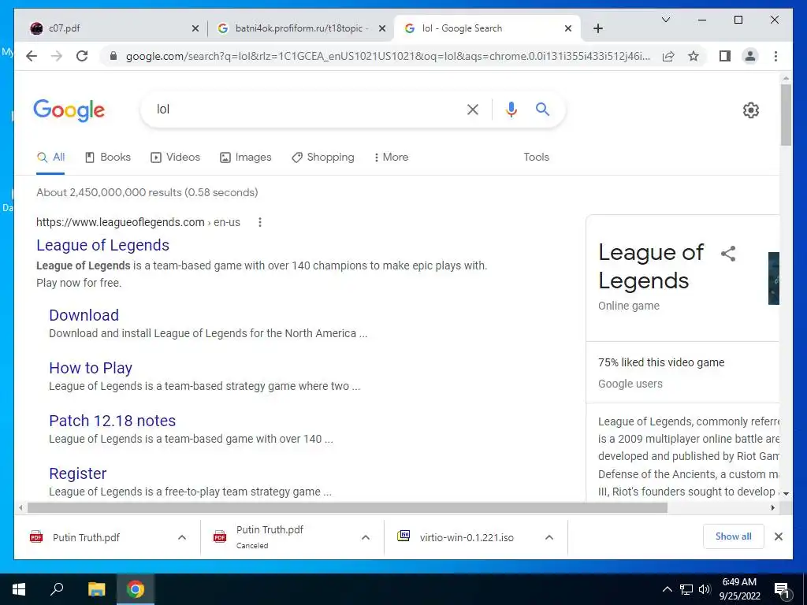Open the tab search dropdown
Screen dimensions: 807x605
point(665,20)
